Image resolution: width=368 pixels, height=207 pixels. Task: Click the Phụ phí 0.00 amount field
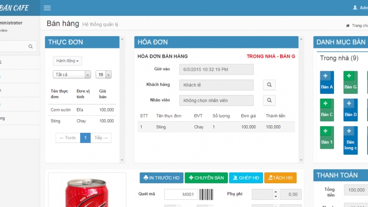tap(291, 194)
